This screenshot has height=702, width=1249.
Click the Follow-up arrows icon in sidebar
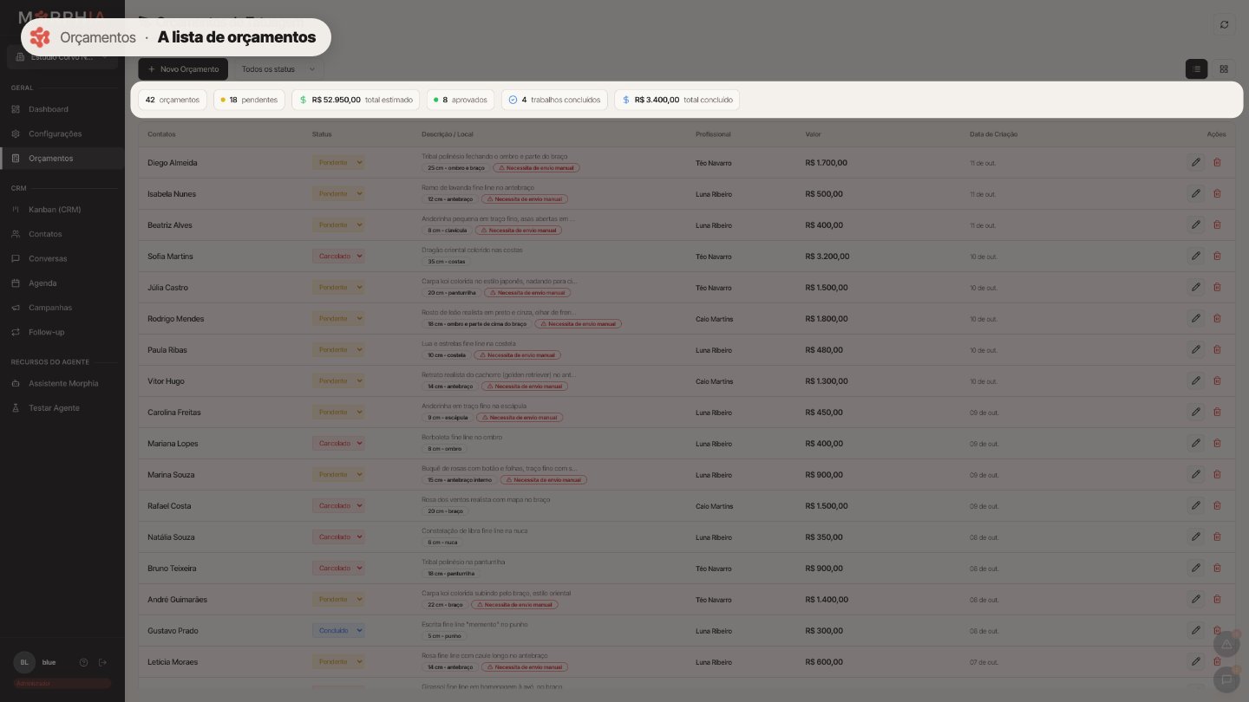pos(16,332)
